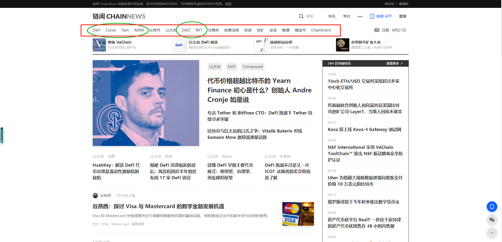Viewport: 502px width, 242px height.
Task: Select the 交易所 navigation item
Action: pyautogui.click(x=213, y=30)
